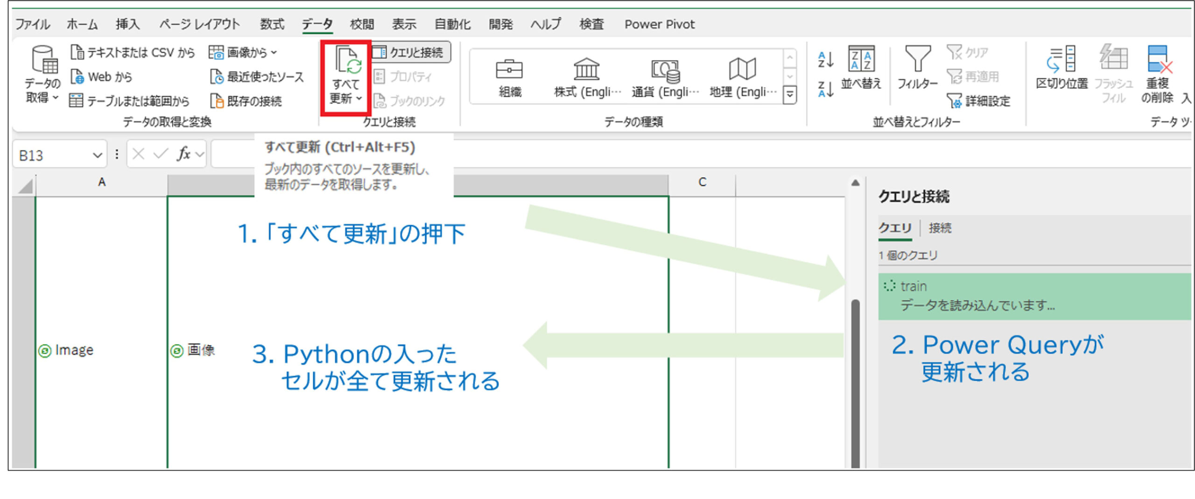This screenshot has height=499, width=1195.
Task: Choose the 地理 geography data type
Action: [742, 77]
